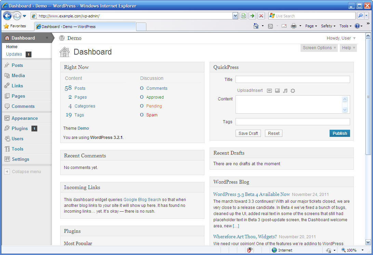373x255 pixels.
Task: Publish the QuickPress post
Action: click(x=340, y=133)
